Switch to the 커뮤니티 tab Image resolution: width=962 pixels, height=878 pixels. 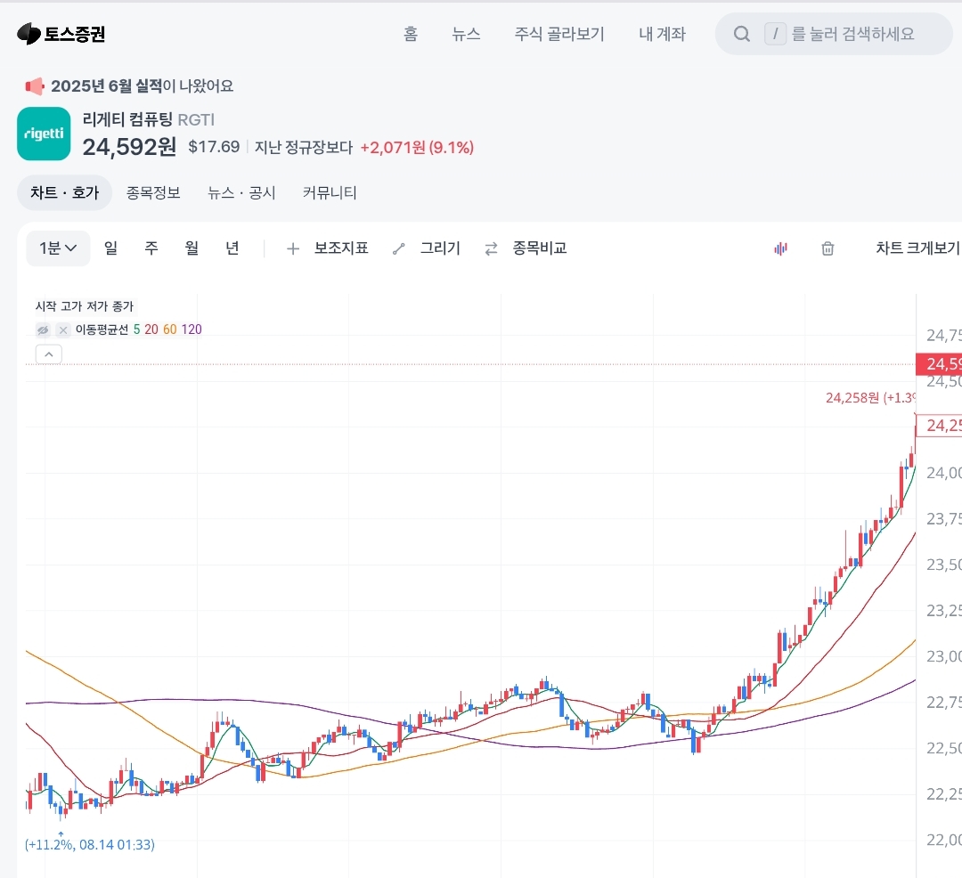[330, 192]
